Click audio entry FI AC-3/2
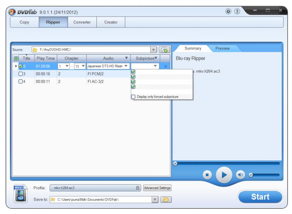 (x=96, y=82)
